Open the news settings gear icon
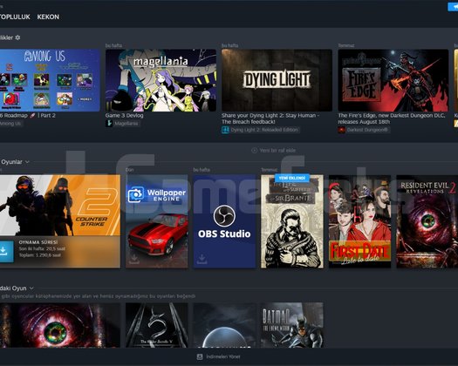Screen dimensions: 458x366 pos(17,37)
